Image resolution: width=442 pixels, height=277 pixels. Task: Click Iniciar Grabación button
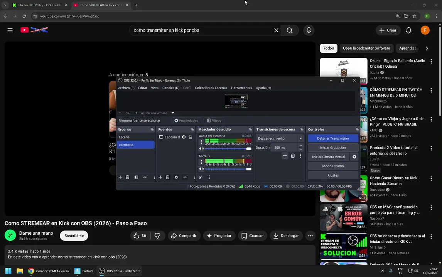click(333, 148)
